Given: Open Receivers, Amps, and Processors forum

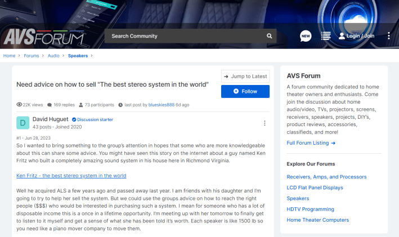Looking at the screenshot, I should click(x=326, y=177).
